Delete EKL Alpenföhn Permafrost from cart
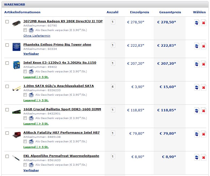The height and width of the screenshot is (176, 210). pyautogui.click(x=204, y=157)
